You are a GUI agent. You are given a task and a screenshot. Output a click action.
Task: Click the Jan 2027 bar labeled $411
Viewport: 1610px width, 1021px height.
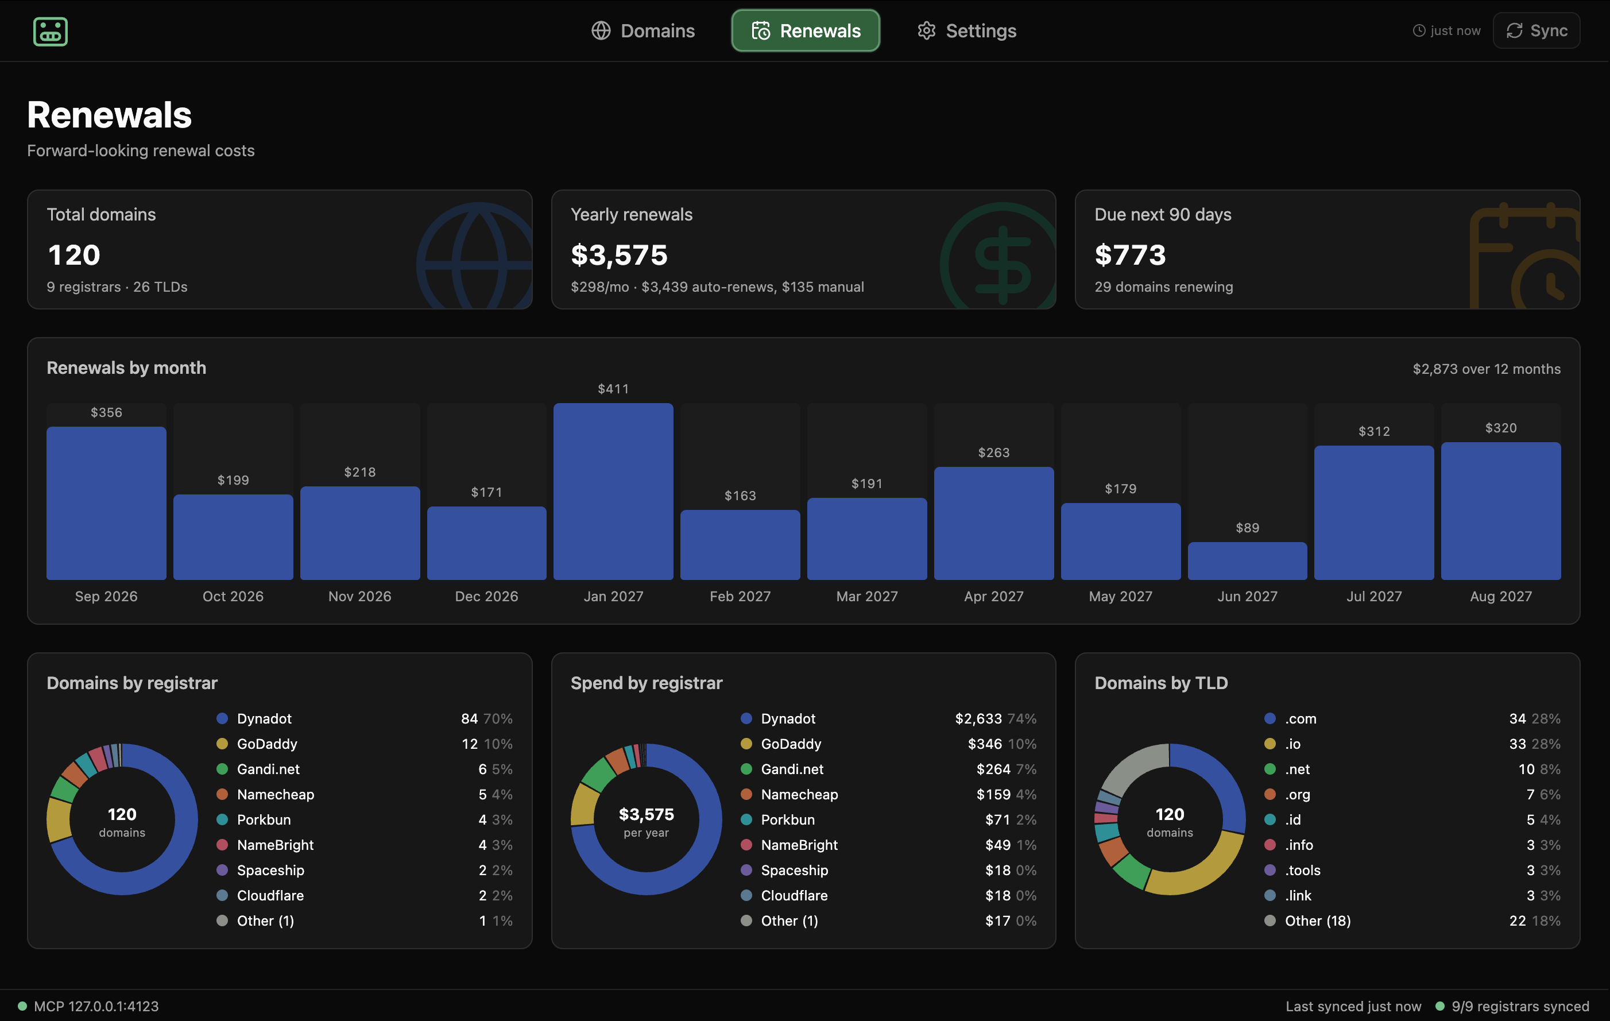click(613, 492)
